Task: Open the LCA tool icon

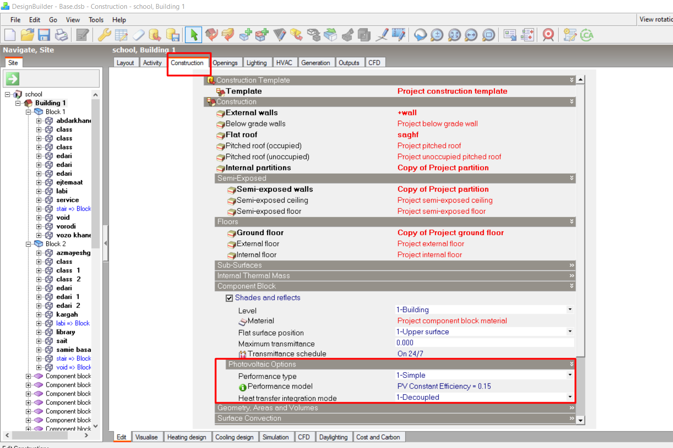Action: (587, 35)
